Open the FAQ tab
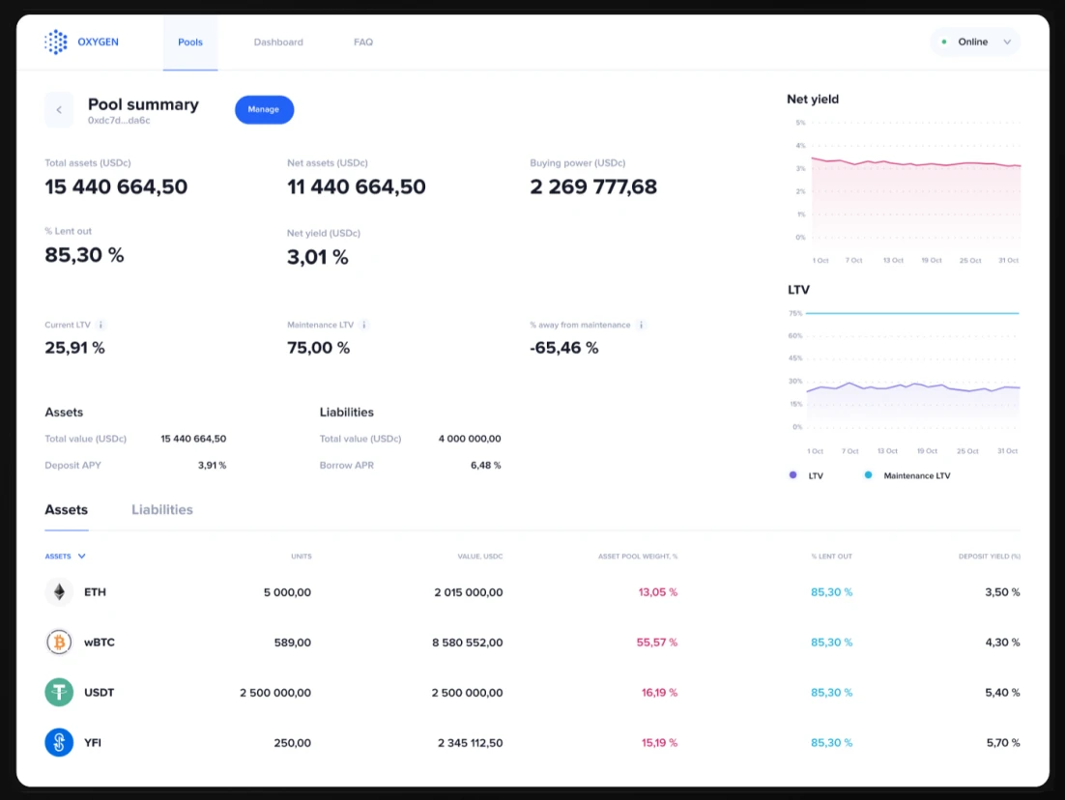This screenshot has width=1065, height=800. click(363, 43)
